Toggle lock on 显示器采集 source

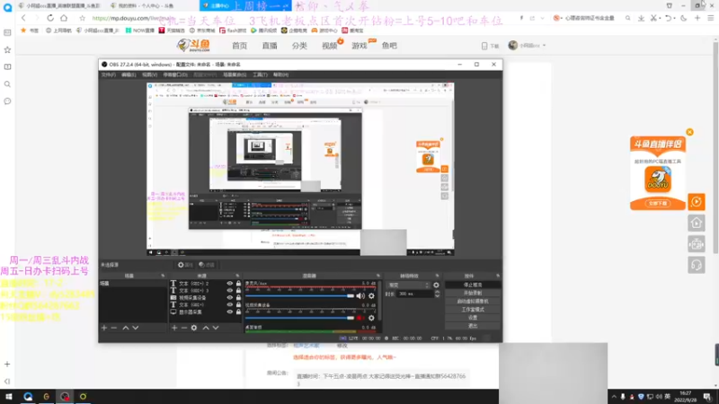click(238, 312)
